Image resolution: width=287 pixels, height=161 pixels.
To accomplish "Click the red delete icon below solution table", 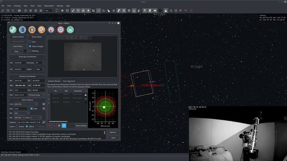I will click(50, 126).
